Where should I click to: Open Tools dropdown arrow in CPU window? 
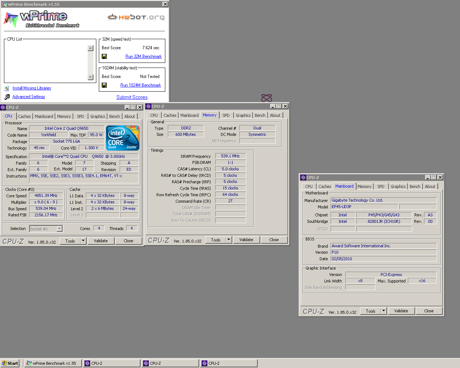[83, 241]
